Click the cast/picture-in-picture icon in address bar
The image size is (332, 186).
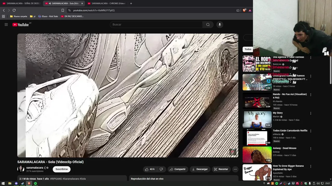tap(238, 10)
